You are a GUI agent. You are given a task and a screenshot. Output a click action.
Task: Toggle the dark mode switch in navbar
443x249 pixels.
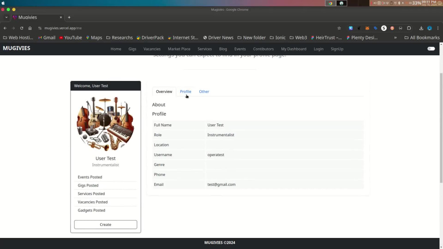(431, 49)
